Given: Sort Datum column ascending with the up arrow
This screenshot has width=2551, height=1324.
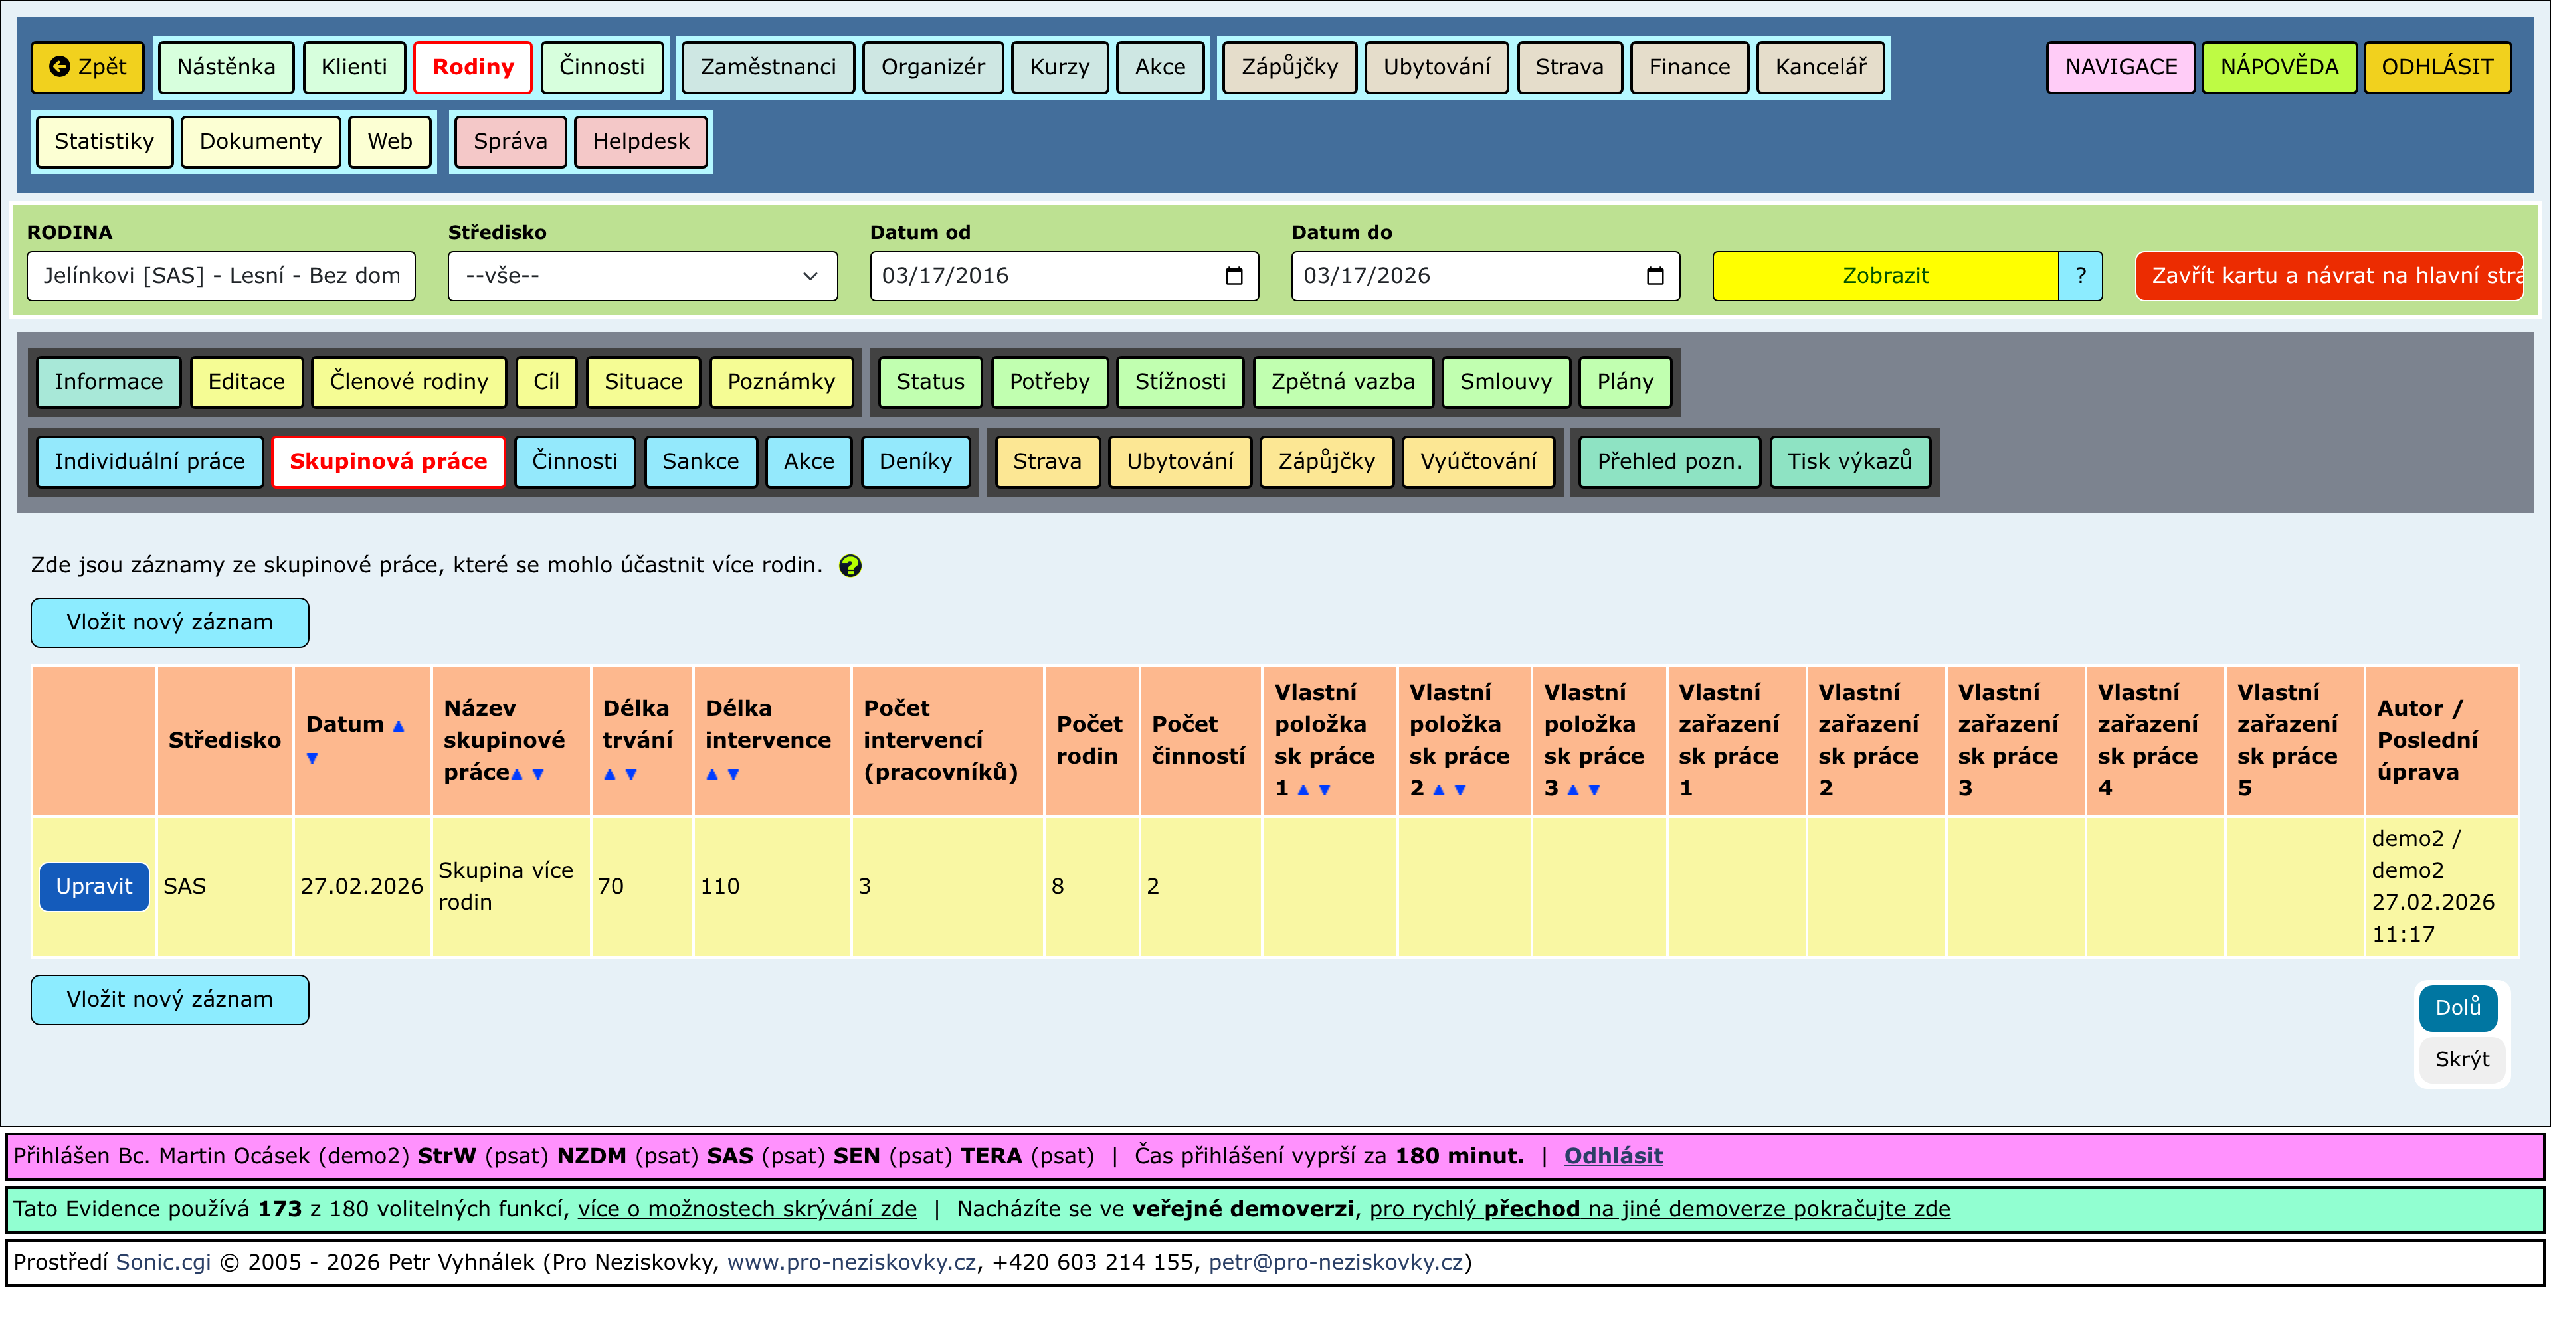Looking at the screenshot, I should click(399, 726).
